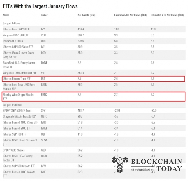The height and width of the screenshot is (181, 188).
Task: Click the Blockchain Today cube logo icon
Action: [120, 165]
